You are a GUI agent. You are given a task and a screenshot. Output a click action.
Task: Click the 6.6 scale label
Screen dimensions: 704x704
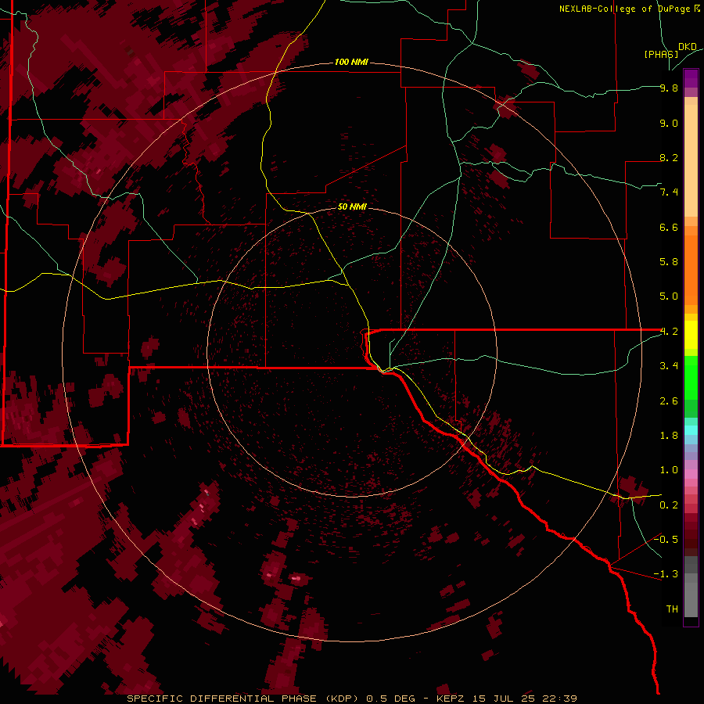[669, 227]
